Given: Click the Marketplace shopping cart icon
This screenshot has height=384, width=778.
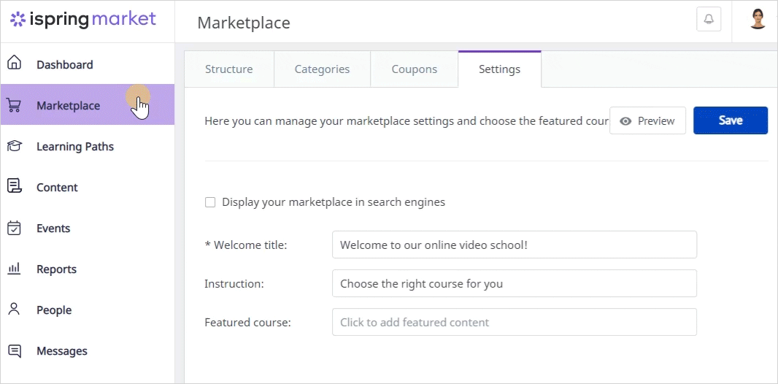Looking at the screenshot, I should (x=13, y=105).
